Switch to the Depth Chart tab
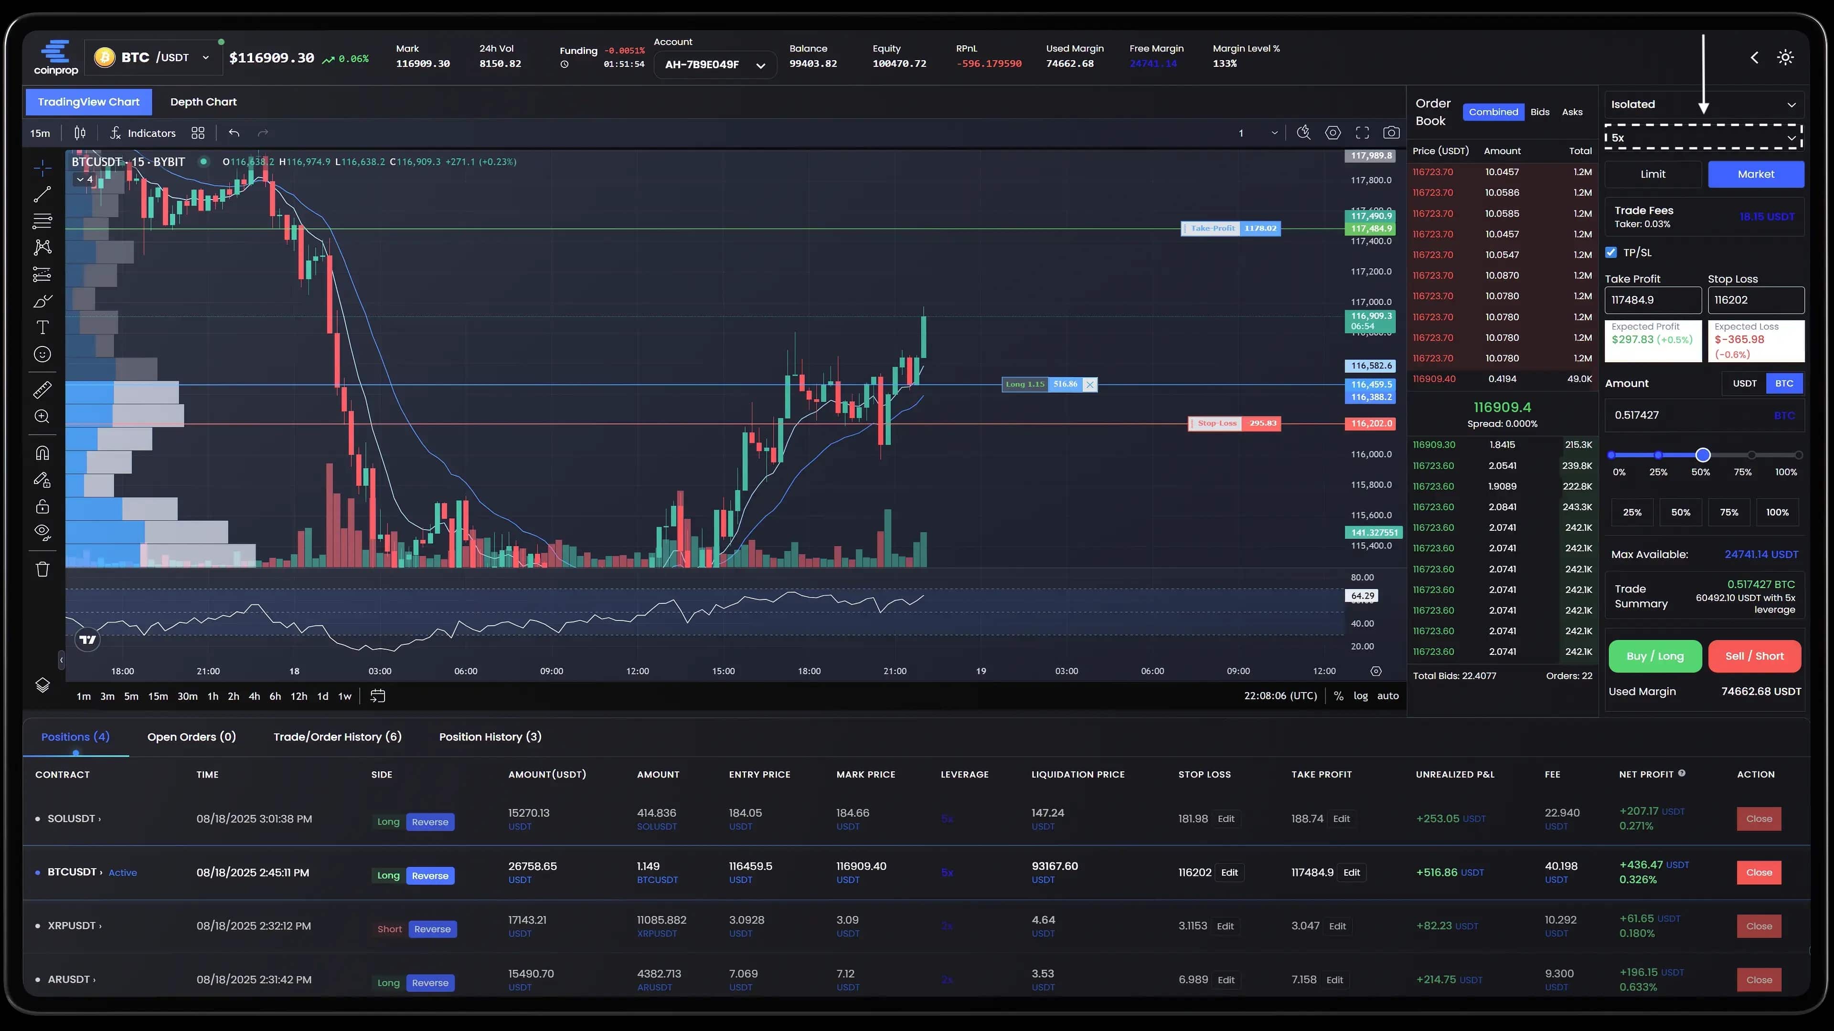The image size is (1834, 1031). 203,102
